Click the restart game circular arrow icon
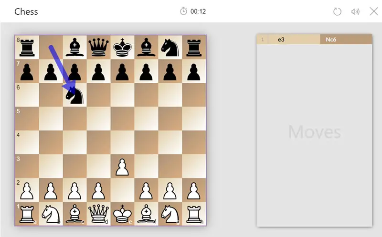Viewport: 382px width, 237px height. [x=337, y=11]
